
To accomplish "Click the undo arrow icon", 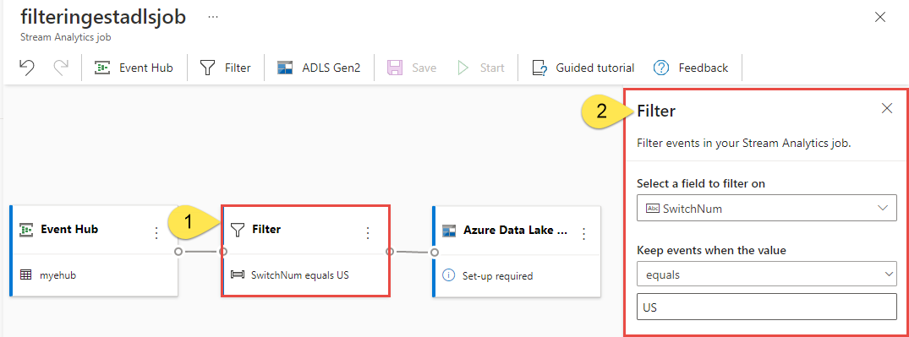I will (x=26, y=68).
